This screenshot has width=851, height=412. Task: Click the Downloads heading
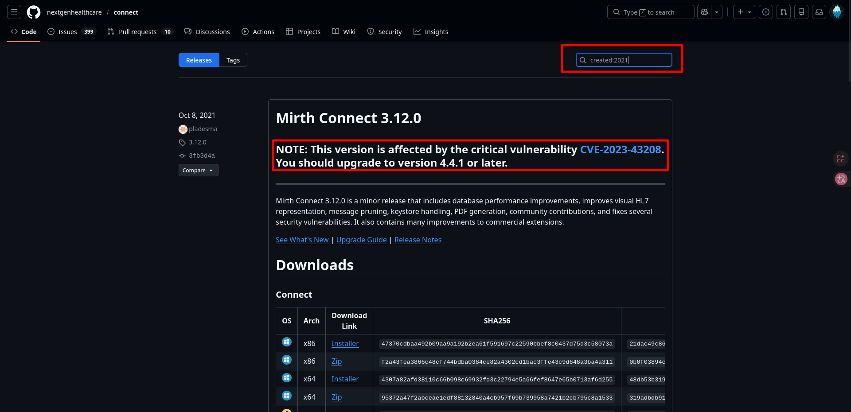pos(315,265)
